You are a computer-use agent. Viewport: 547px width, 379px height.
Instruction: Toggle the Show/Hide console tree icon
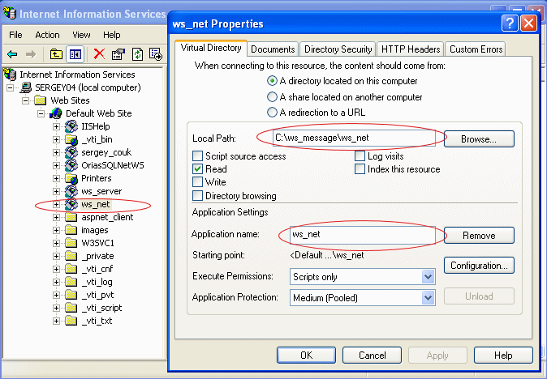75,54
